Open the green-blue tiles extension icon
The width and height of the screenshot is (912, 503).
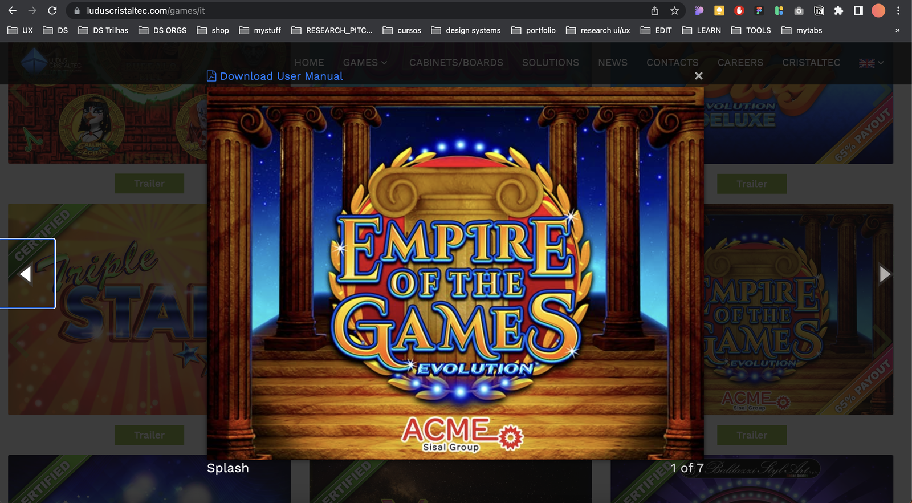(x=779, y=10)
